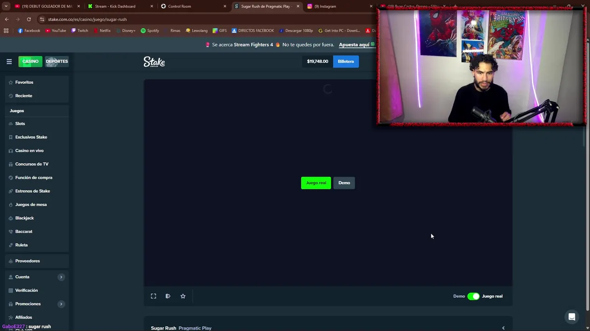590x331 pixels.
Task: Open Proveedores in sidebar
Action: (37, 261)
